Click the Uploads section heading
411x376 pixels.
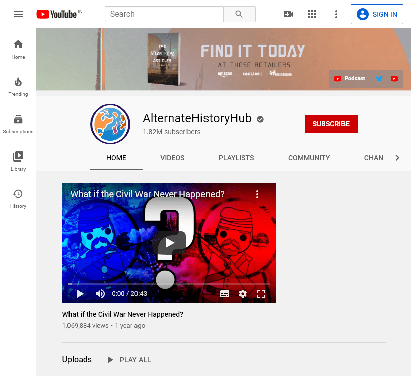[77, 359]
